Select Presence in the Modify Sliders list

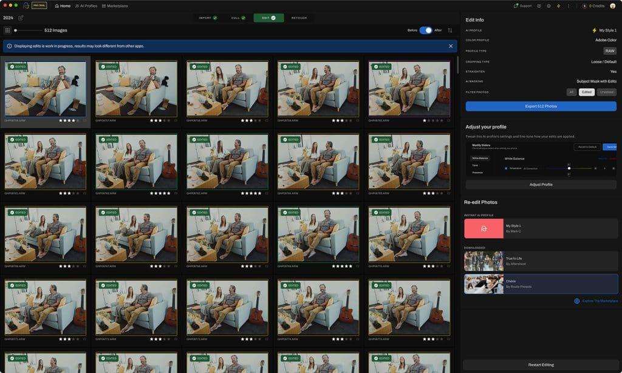tap(477, 173)
